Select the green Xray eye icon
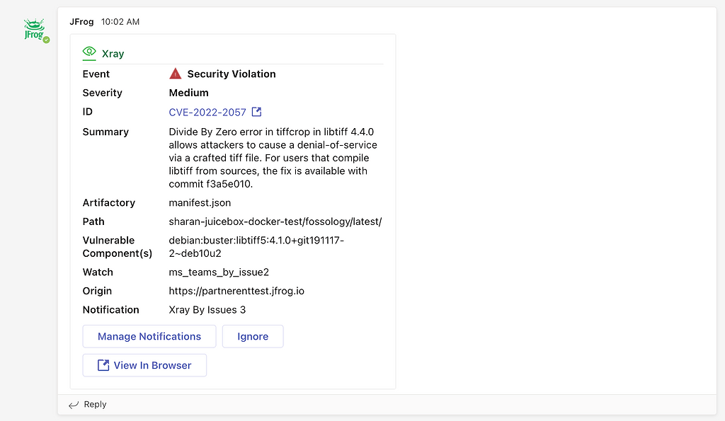 coord(89,52)
